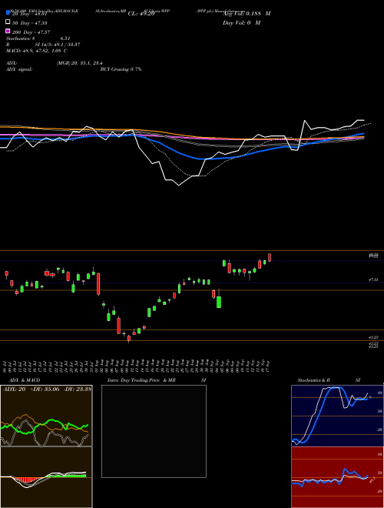This screenshot has height=508, width=384.
Task: Click the red RSI chart panel
Action: (x=337, y=477)
